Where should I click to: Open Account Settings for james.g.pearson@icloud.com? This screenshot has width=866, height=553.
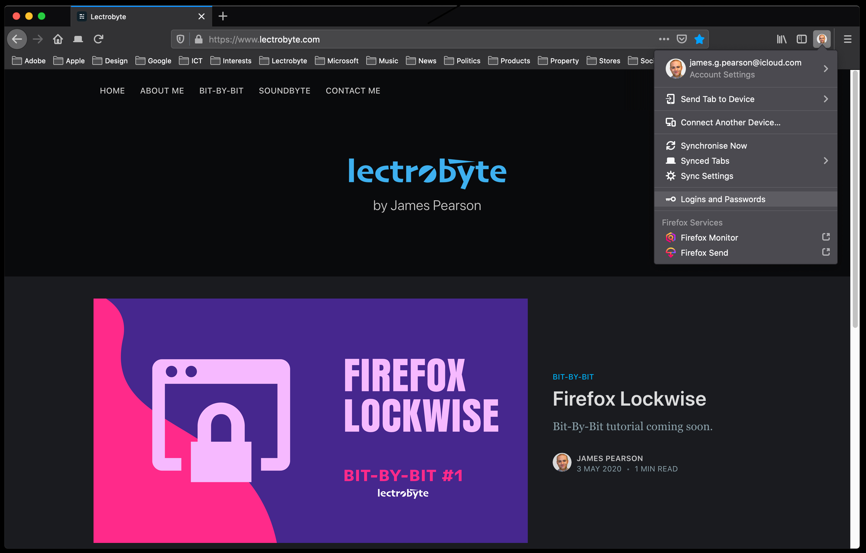746,69
